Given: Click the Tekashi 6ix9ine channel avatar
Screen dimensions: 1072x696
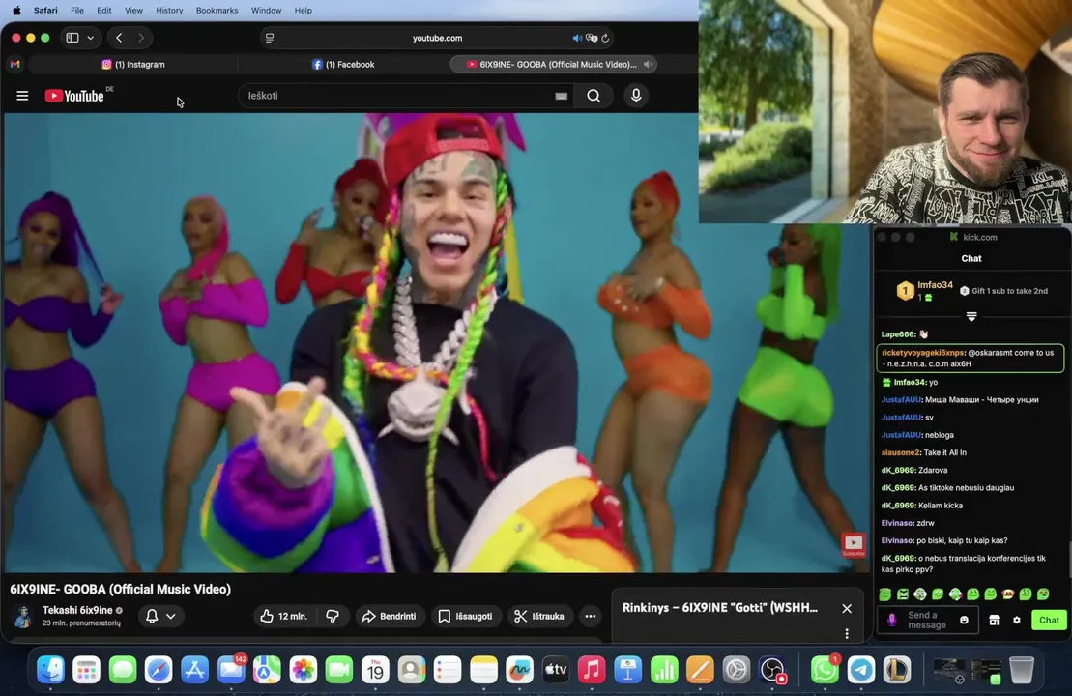Looking at the screenshot, I should pyautogui.click(x=23, y=616).
